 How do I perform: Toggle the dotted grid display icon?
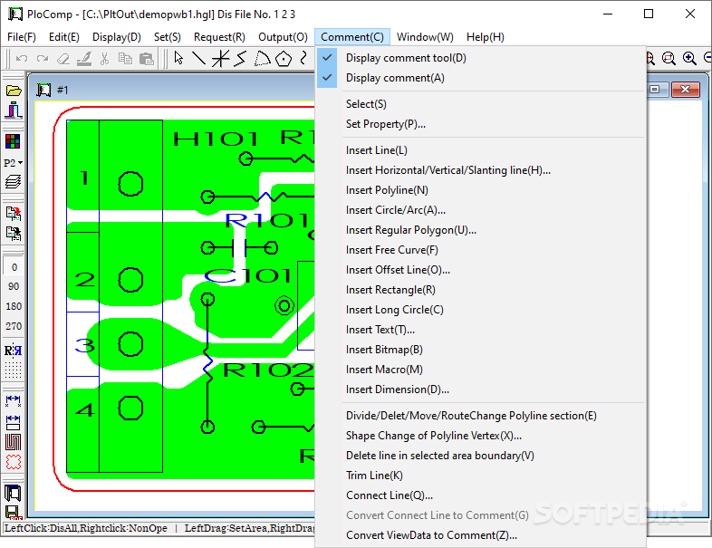tap(14, 370)
